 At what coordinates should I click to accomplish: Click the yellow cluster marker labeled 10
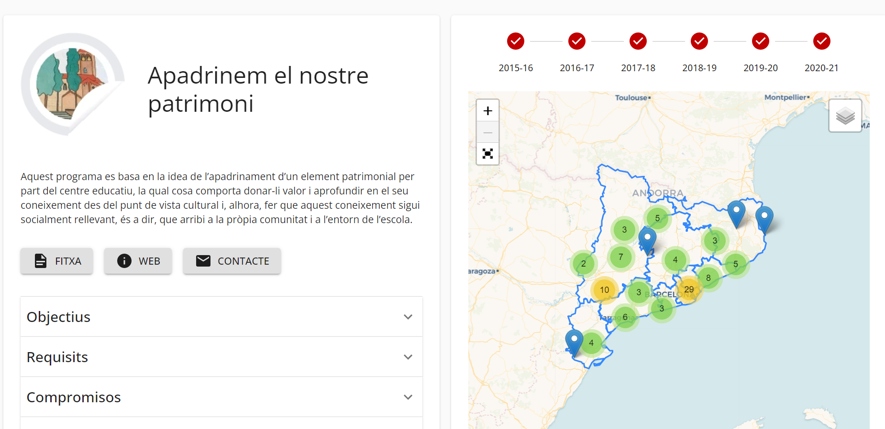[x=604, y=290]
